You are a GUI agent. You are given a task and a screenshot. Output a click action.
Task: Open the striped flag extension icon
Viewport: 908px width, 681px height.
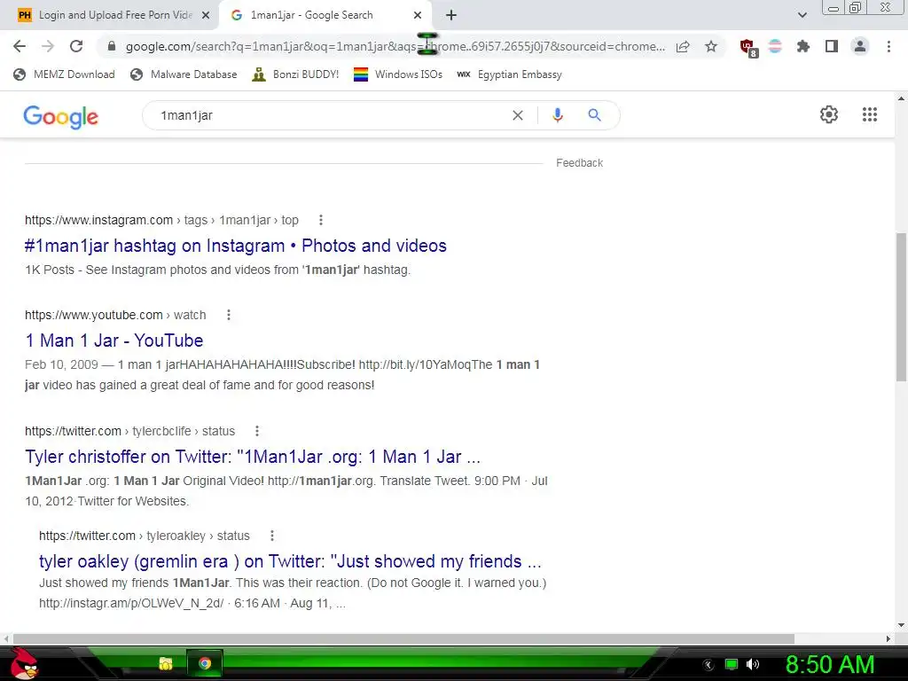tap(775, 46)
